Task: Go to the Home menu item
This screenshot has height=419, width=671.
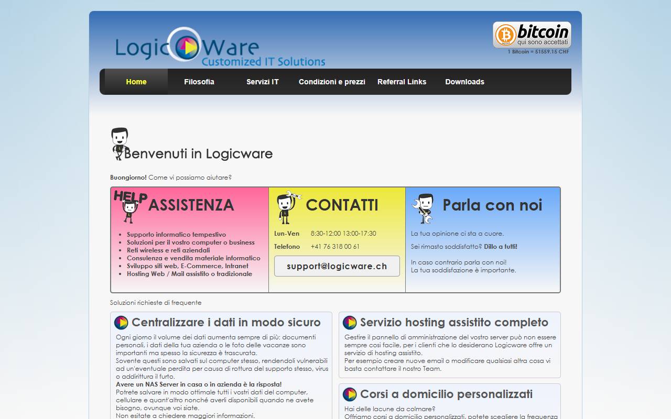Action: point(136,82)
